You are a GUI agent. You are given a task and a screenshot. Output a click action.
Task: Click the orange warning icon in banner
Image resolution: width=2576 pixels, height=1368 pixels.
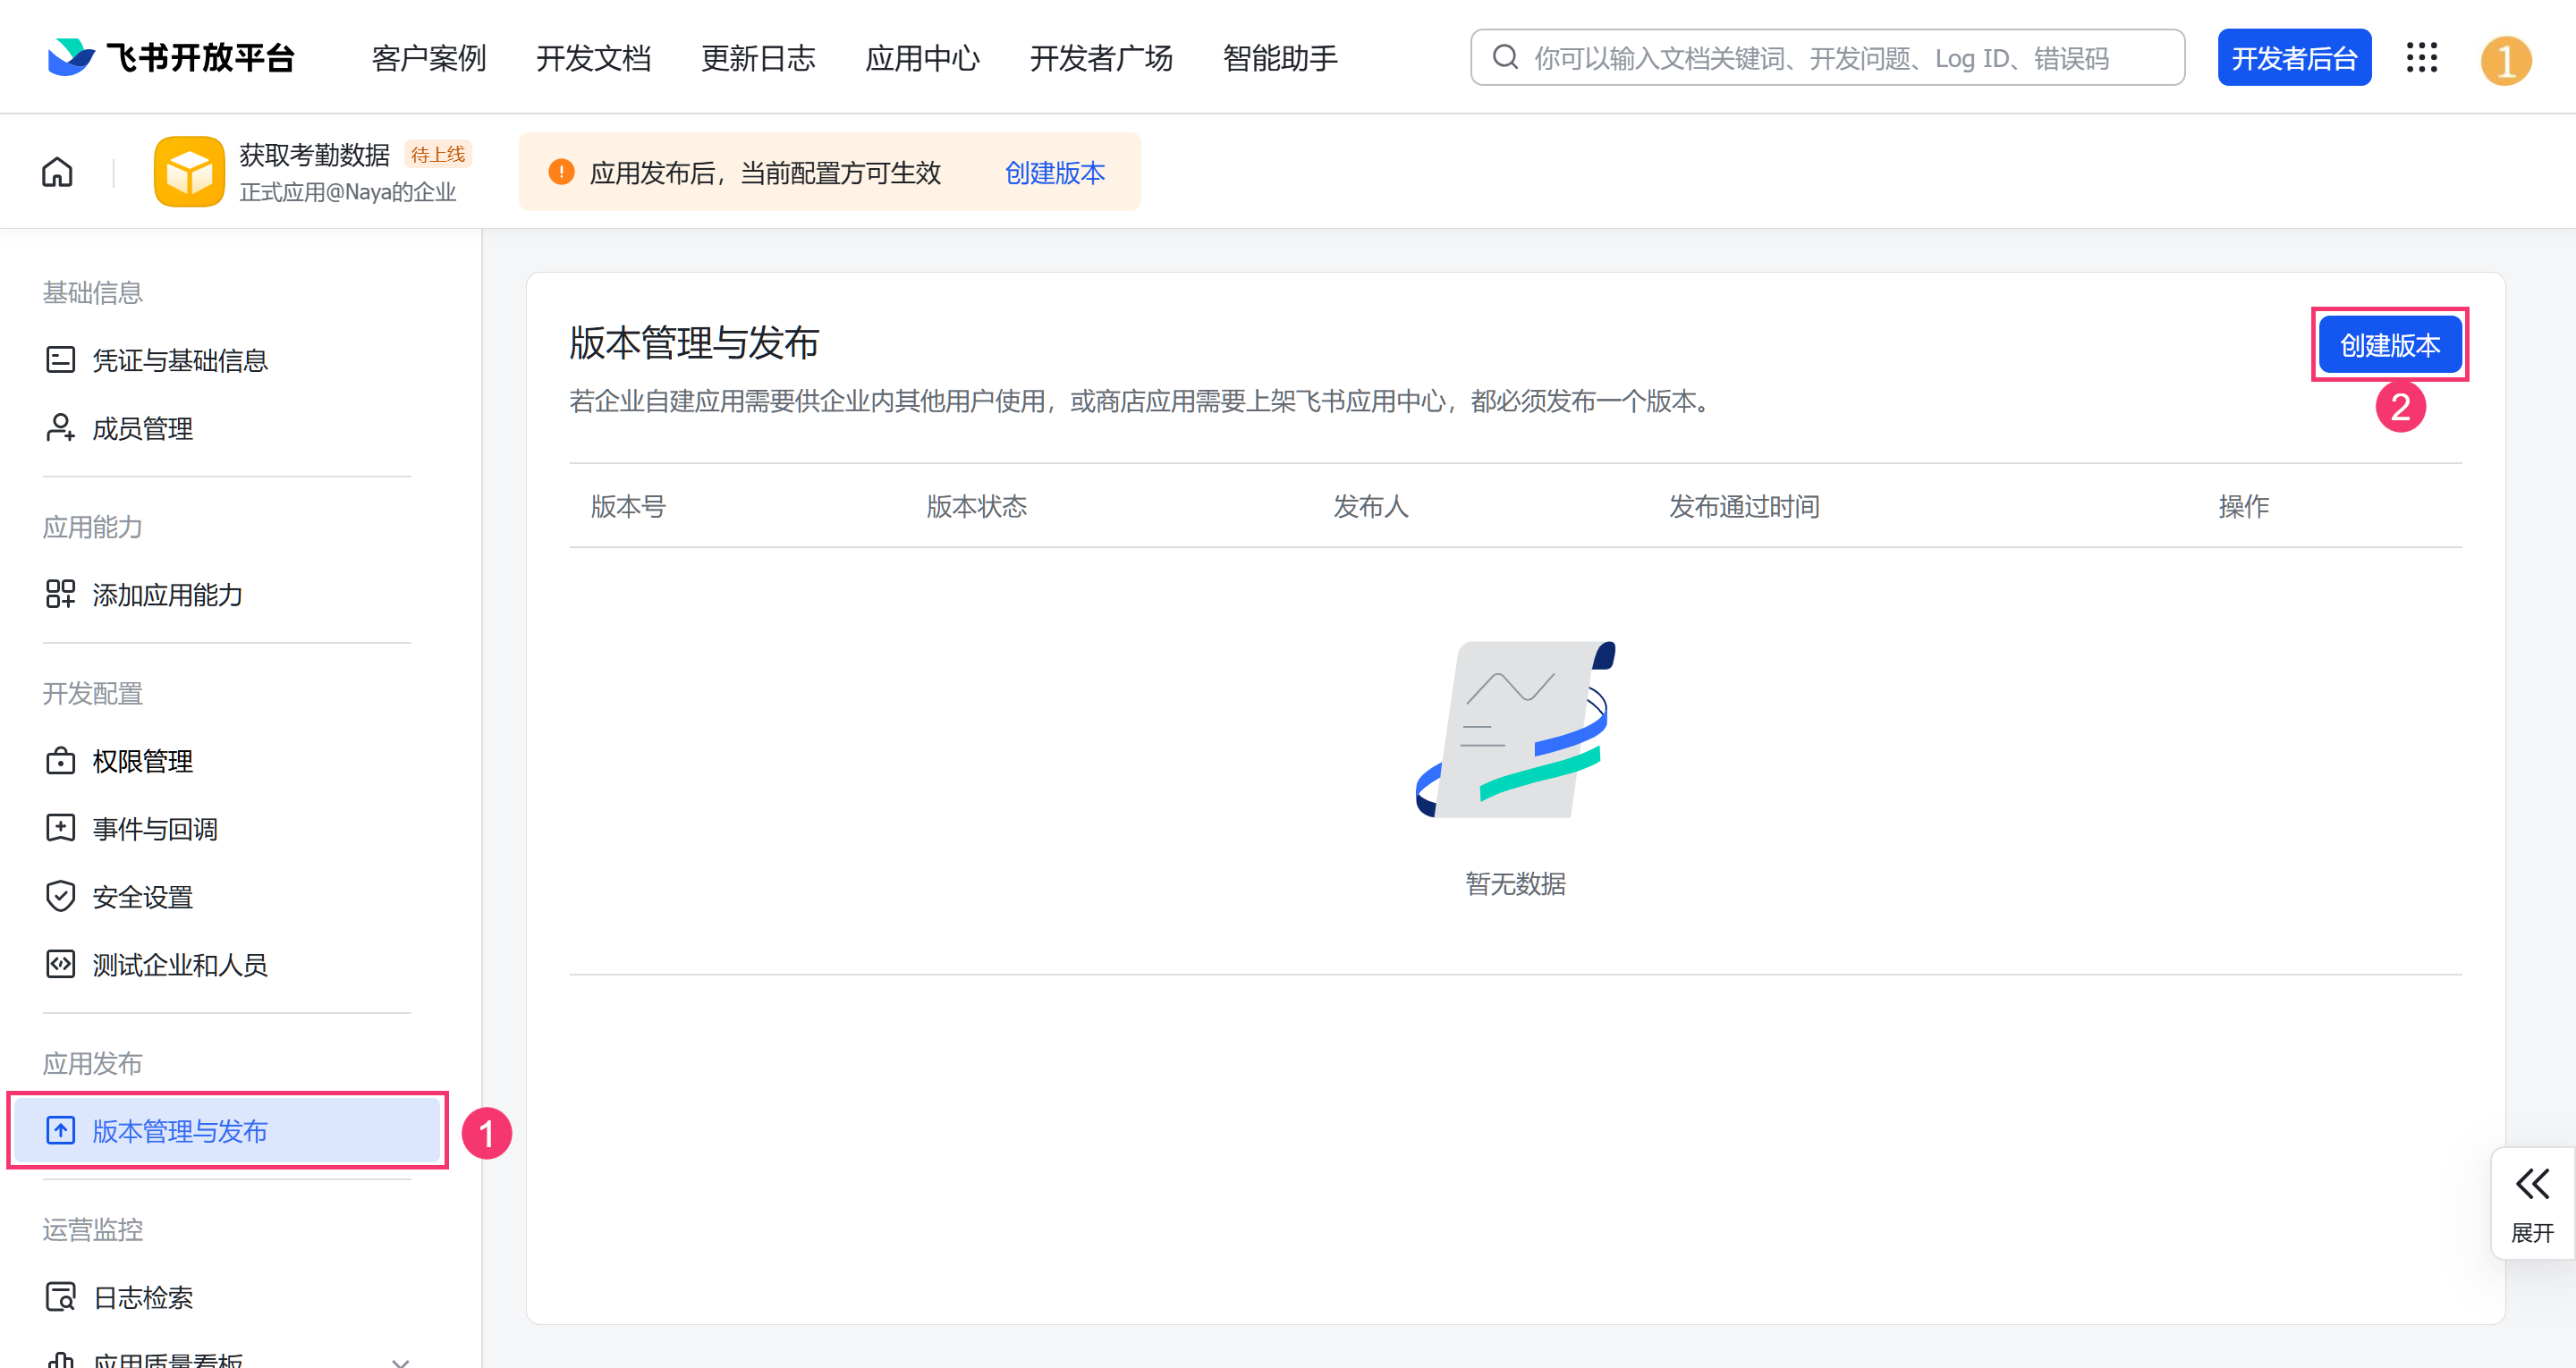pos(561,172)
